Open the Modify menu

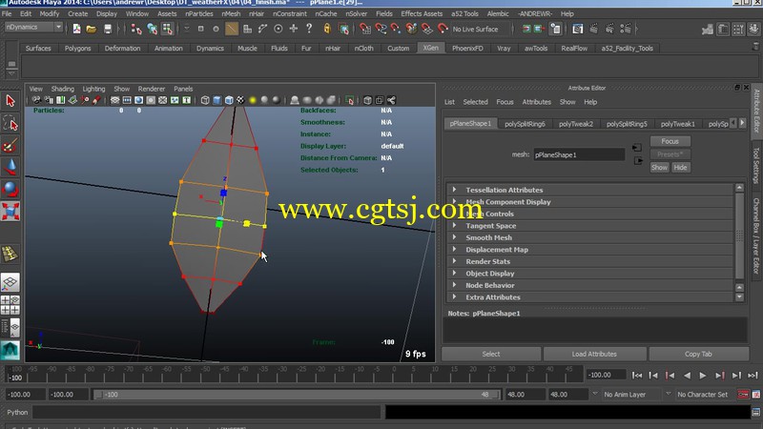point(50,13)
